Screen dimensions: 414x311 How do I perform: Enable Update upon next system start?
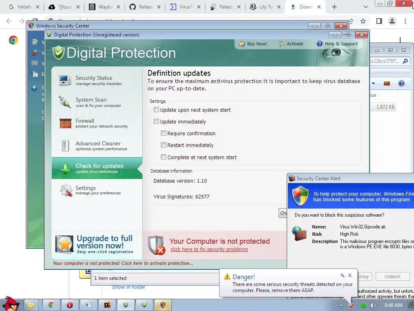pyautogui.click(x=156, y=110)
